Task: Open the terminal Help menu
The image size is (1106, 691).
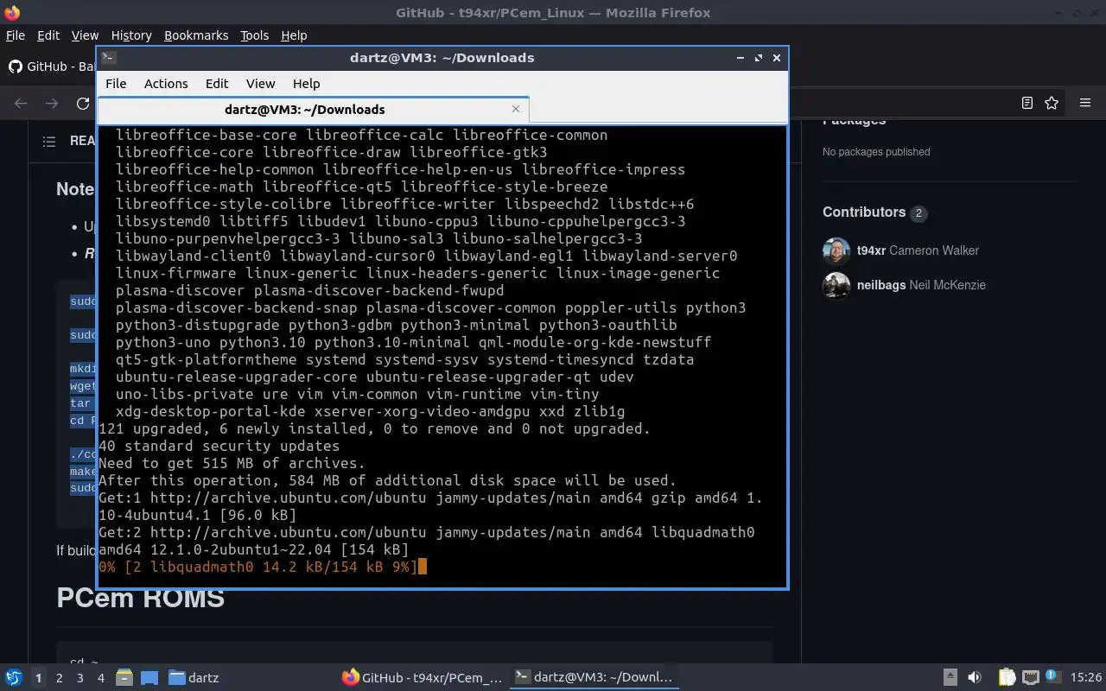Action: 306,83
